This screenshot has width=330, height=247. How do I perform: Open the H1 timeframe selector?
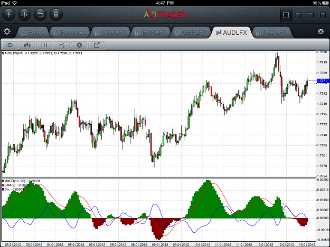coord(44,45)
